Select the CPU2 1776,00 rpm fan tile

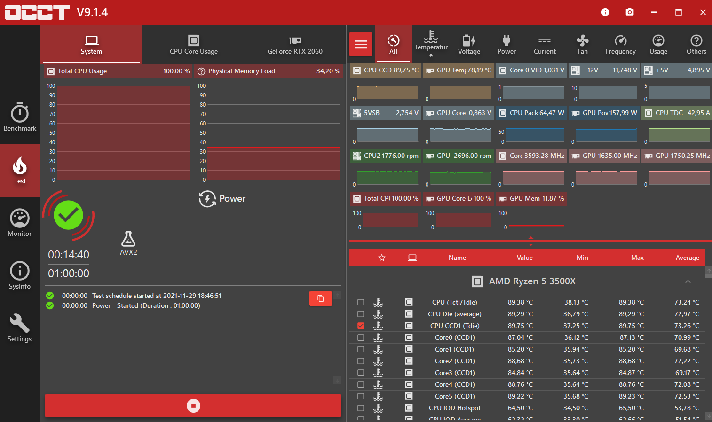tap(385, 156)
